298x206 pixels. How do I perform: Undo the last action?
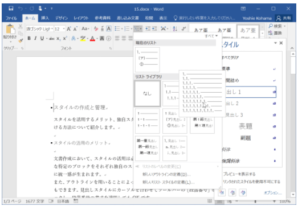(x=21, y=9)
